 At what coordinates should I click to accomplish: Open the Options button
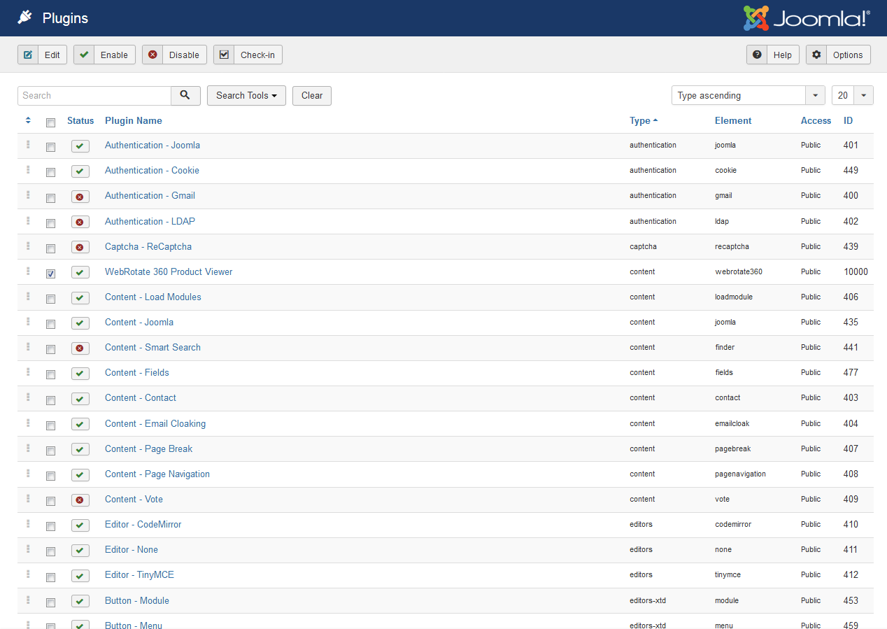point(838,55)
